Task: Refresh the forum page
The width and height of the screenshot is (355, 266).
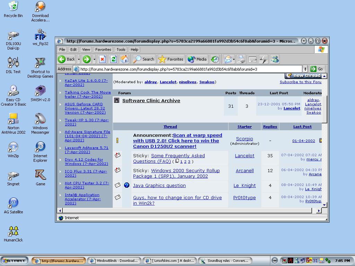Action: click(113, 59)
